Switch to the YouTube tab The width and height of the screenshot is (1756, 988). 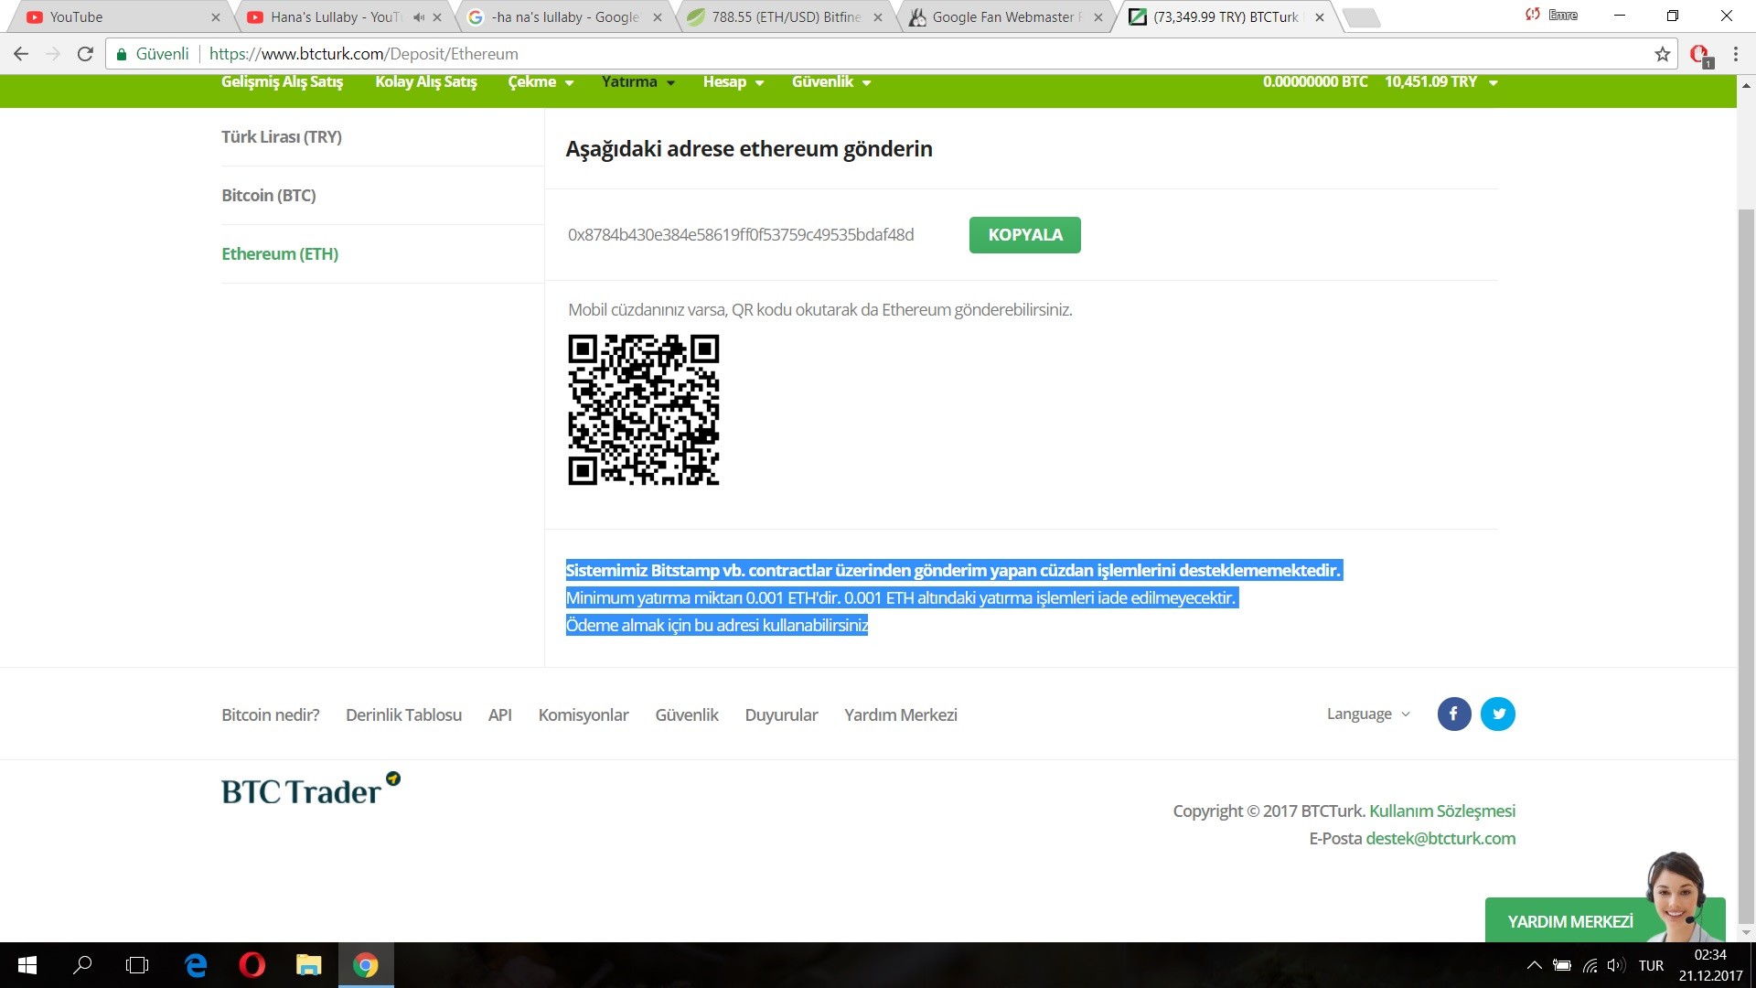119,16
